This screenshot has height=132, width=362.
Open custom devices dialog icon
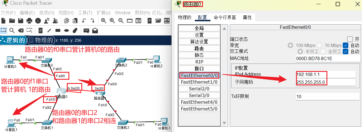pyautogui.click(x=138, y=21)
